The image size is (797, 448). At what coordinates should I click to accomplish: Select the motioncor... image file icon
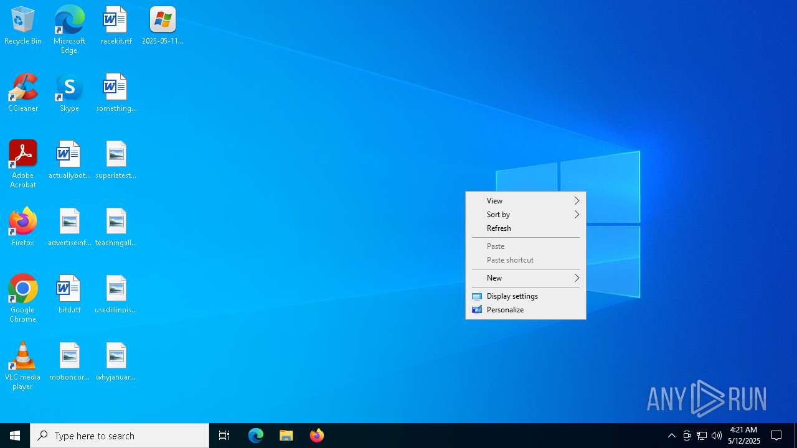click(69, 362)
